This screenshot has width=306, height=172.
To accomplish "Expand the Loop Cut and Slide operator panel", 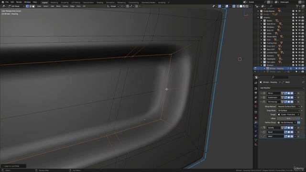I will point(13,166).
